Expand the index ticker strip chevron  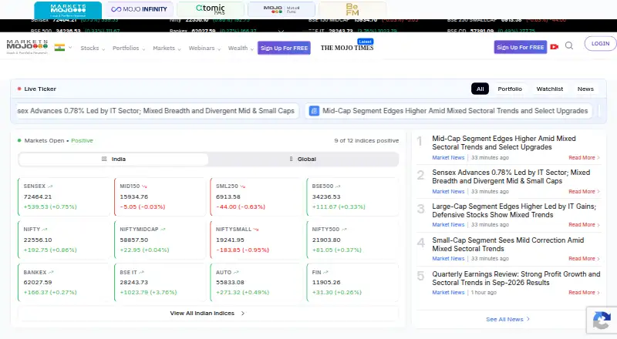(281, 31)
